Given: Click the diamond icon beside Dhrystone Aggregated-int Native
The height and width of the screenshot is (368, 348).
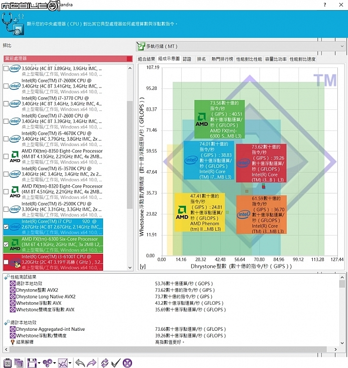Looking at the screenshot, I should point(13,329).
